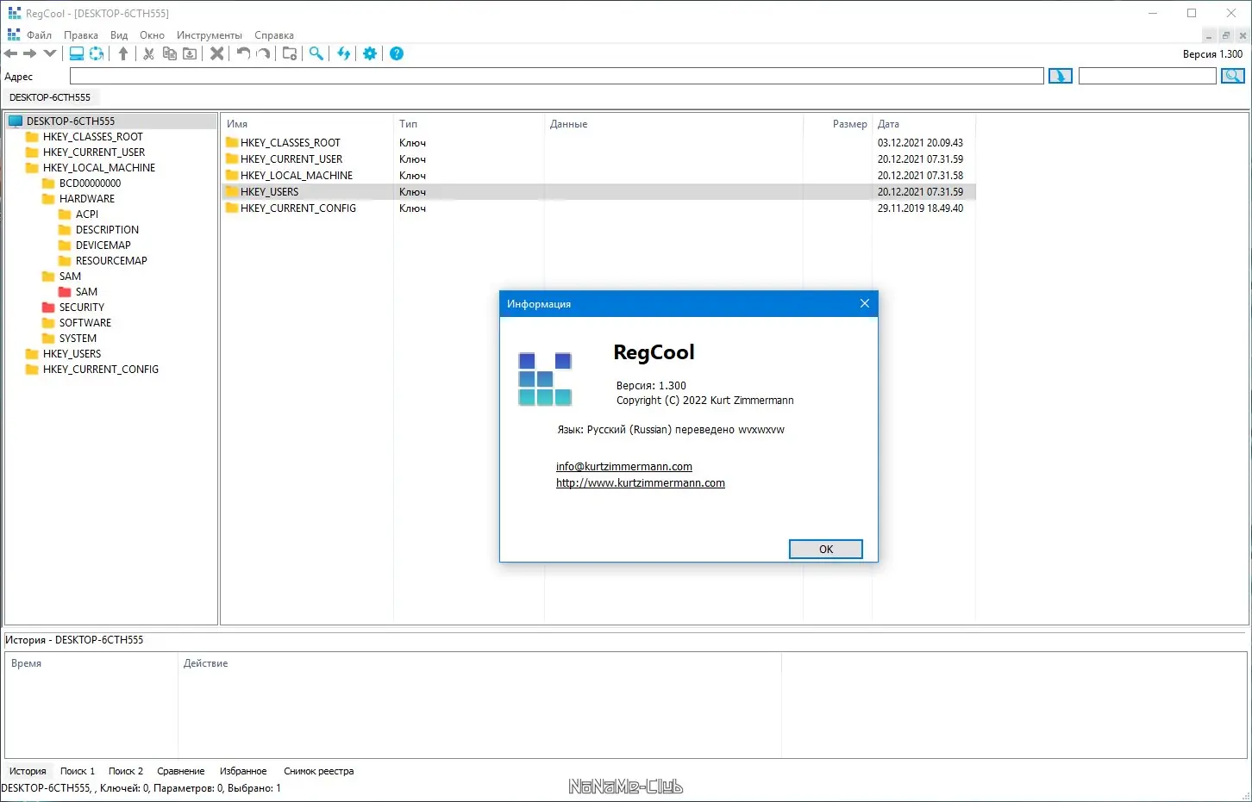Viewport: 1252px width, 802px height.
Task: Create a new key with the folder-plus icon
Action: point(290,53)
